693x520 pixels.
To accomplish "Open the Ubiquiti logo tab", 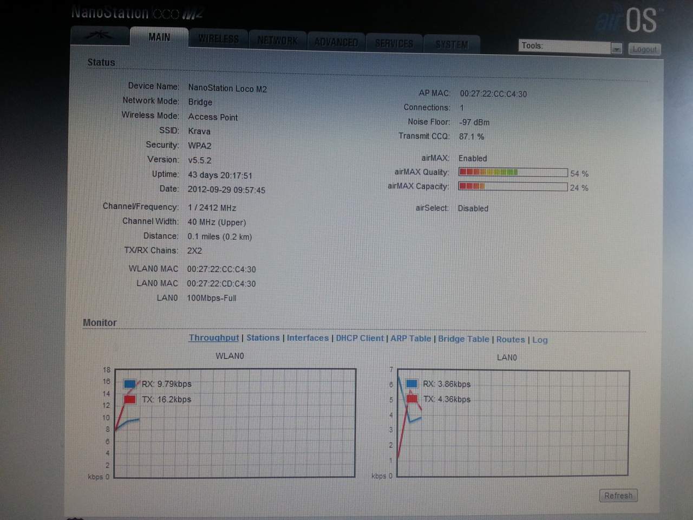I will [x=100, y=36].
